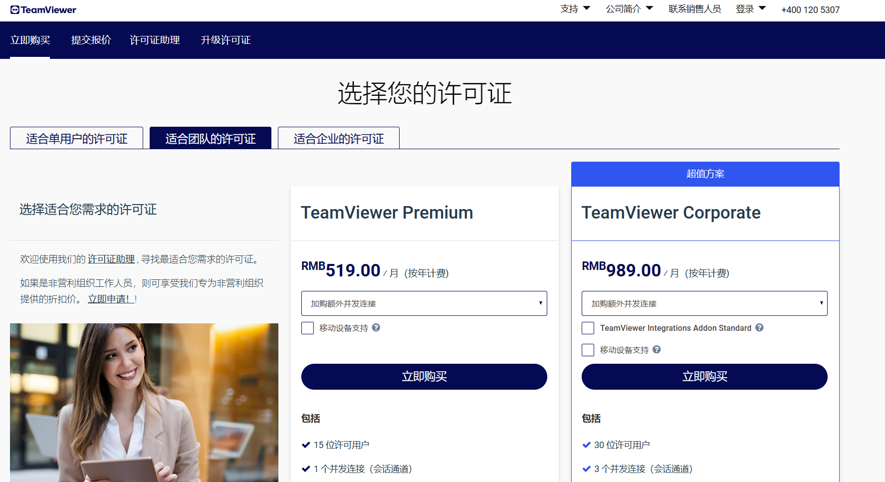Open the 许可证助理 link in welcome text
Image resolution: width=885 pixels, height=482 pixels.
[x=111, y=259]
